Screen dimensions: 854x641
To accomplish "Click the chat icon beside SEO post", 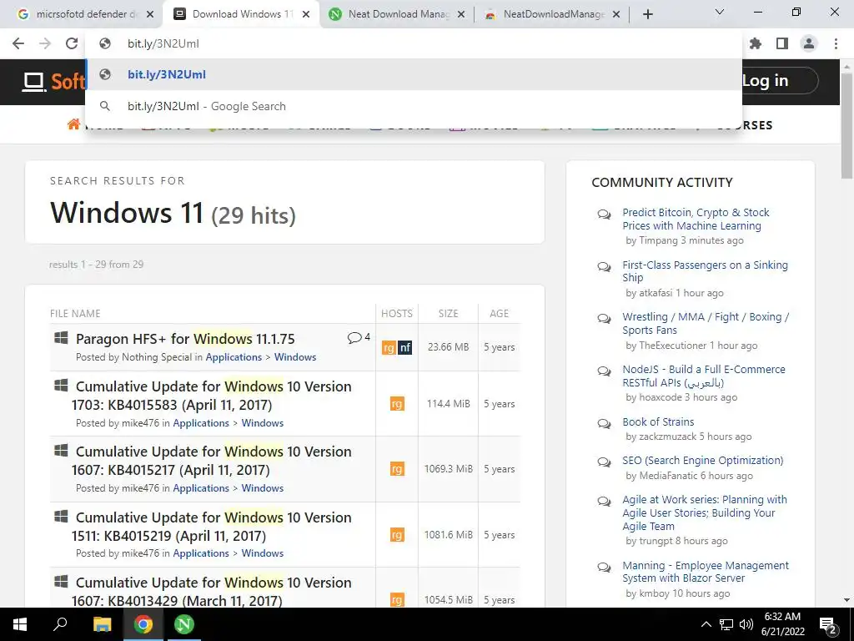I will (604, 462).
